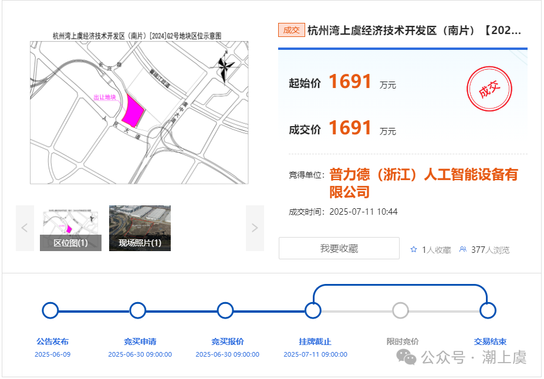Viewport: 544px width, 379px height.
Task: Click the next thumbnail arrow
Action: [255, 228]
